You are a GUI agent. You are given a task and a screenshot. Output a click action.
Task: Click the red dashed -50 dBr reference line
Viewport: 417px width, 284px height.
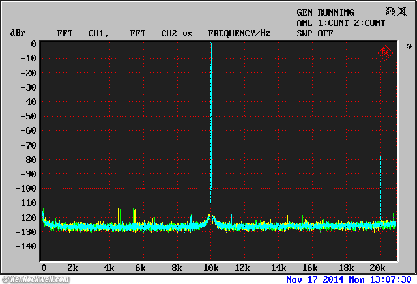click(x=130, y=116)
